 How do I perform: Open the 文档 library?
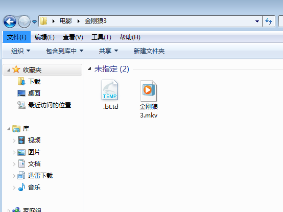pos(34,164)
